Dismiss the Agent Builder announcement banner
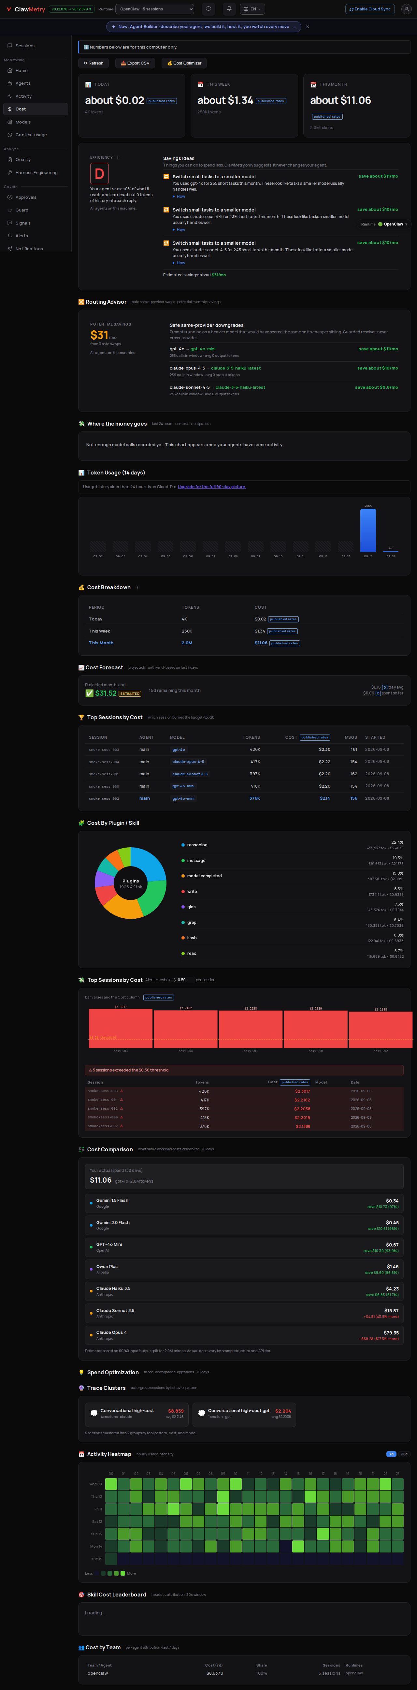This screenshot has width=417, height=1690. [308, 27]
